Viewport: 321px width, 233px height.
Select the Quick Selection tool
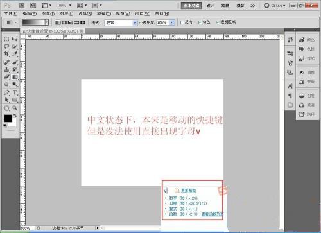click(x=15, y=46)
